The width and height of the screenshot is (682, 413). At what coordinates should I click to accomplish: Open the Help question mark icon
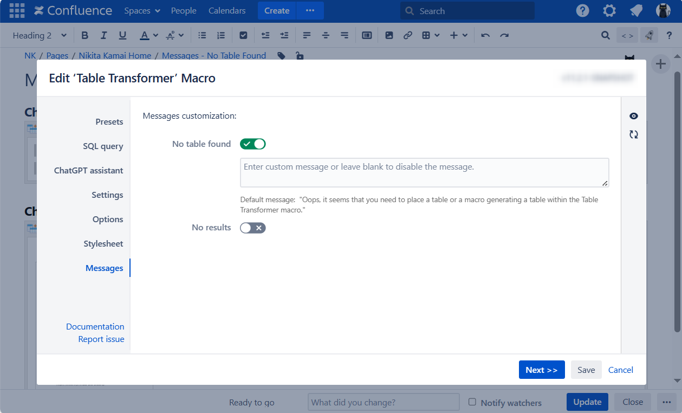tap(582, 11)
